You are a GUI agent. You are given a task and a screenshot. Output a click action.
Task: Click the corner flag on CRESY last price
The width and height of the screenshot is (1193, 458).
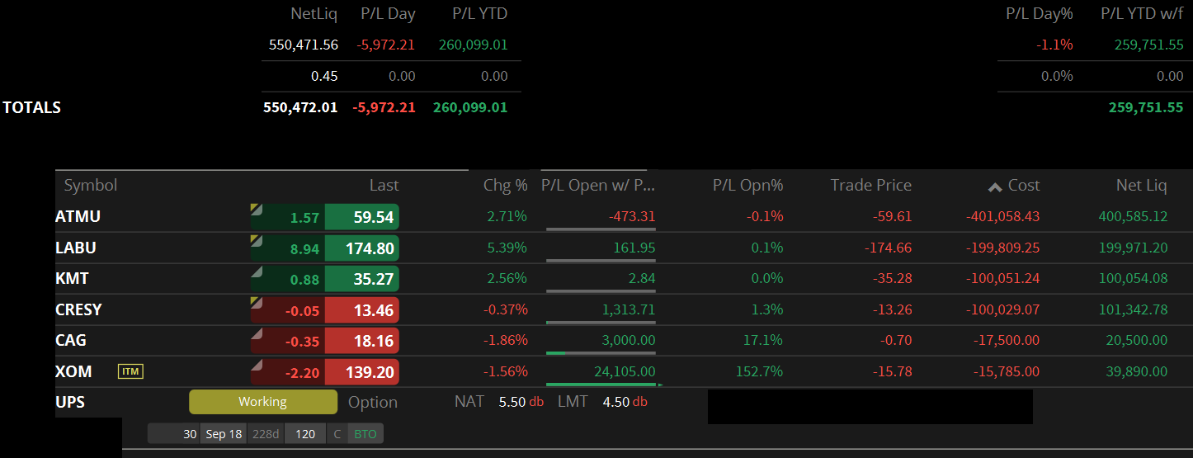coord(256,302)
